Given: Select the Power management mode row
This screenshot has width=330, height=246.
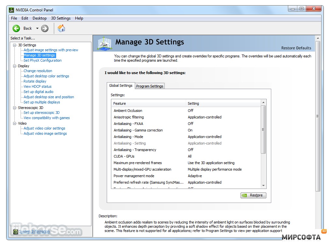Looking at the screenshot, I should click(x=186, y=176).
